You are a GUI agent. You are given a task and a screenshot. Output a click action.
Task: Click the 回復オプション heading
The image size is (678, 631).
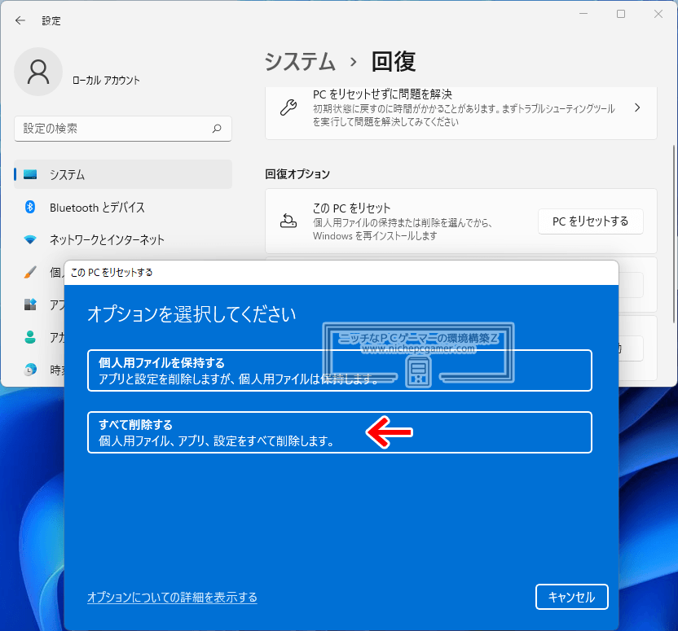(x=297, y=174)
